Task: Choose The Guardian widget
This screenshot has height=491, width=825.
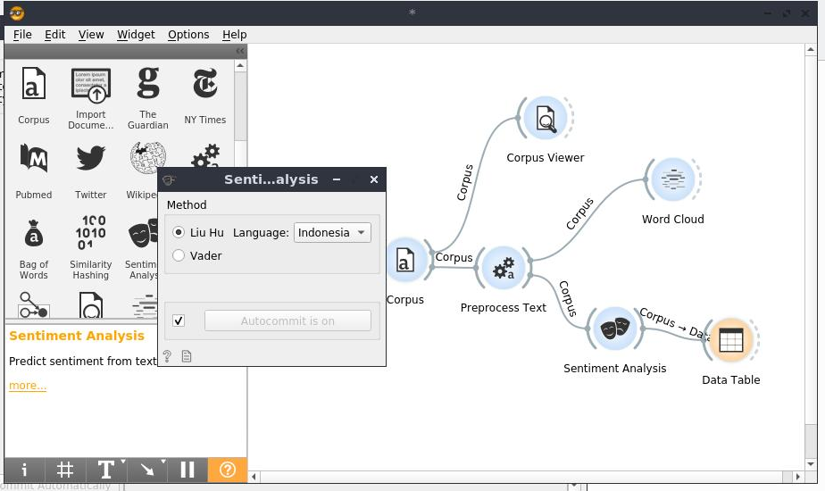Action: coord(148,97)
